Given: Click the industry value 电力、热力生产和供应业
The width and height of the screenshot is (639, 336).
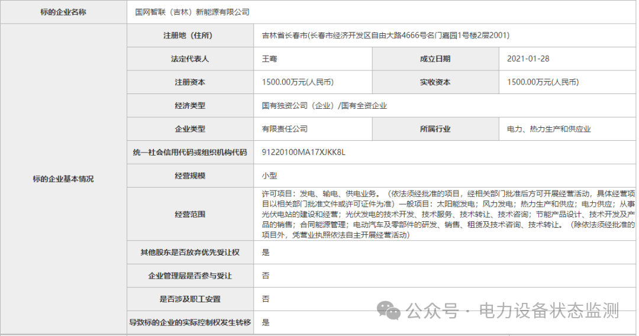Looking at the screenshot, I should pyautogui.click(x=548, y=129).
